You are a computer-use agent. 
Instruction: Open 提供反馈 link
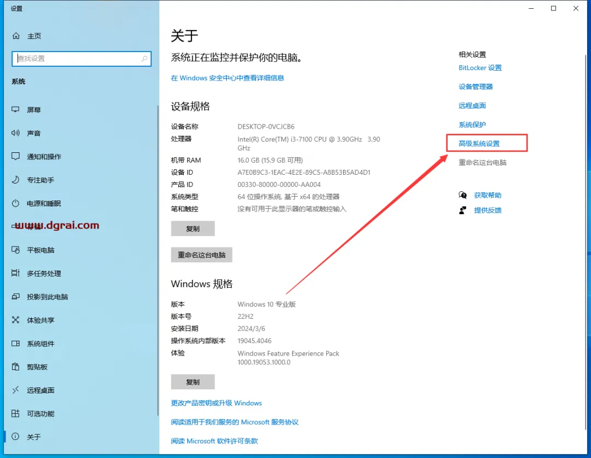(488, 210)
